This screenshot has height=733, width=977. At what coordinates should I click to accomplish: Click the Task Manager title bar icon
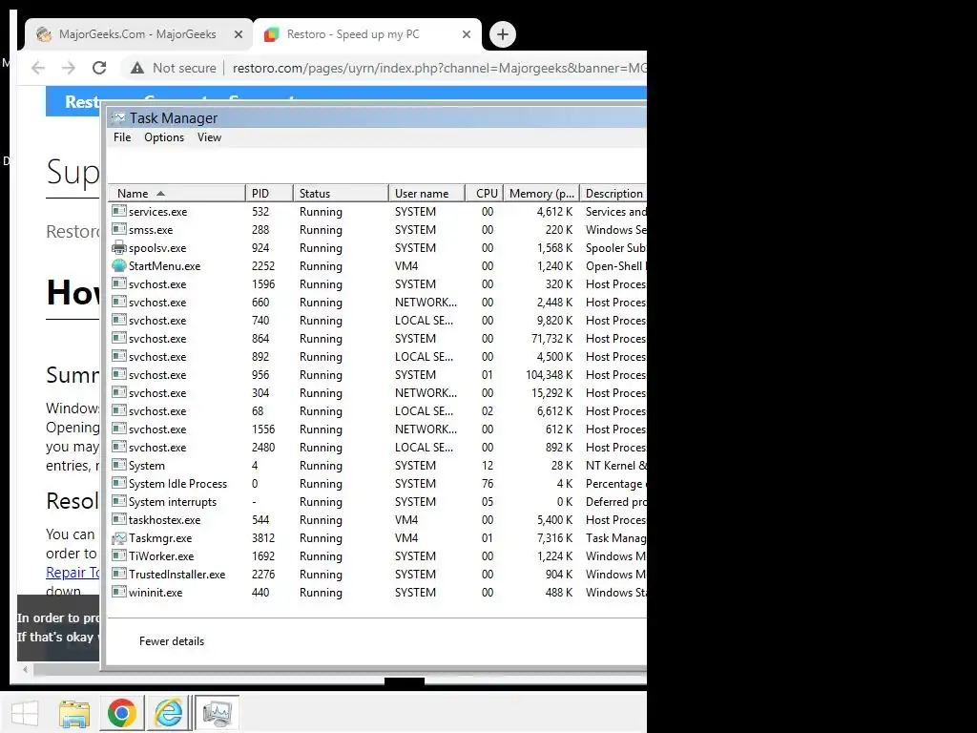[118, 117]
